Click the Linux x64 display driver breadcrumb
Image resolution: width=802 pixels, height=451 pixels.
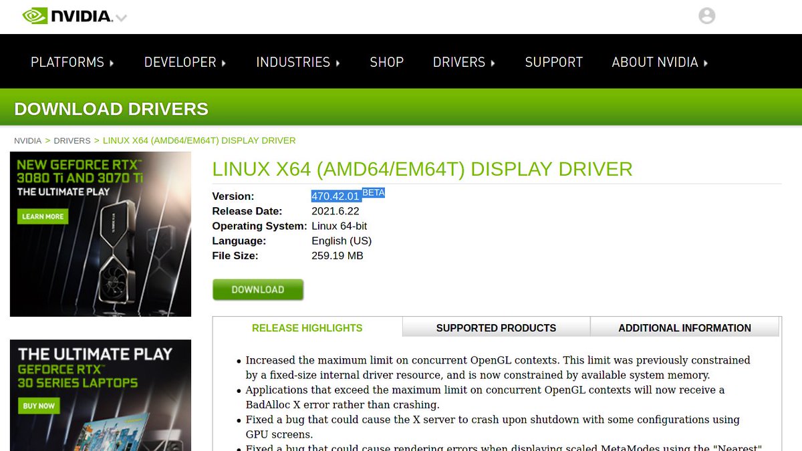(199, 141)
